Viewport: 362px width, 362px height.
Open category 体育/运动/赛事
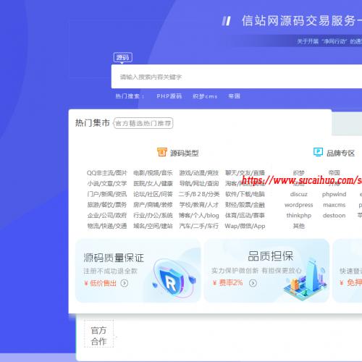pos(245,215)
